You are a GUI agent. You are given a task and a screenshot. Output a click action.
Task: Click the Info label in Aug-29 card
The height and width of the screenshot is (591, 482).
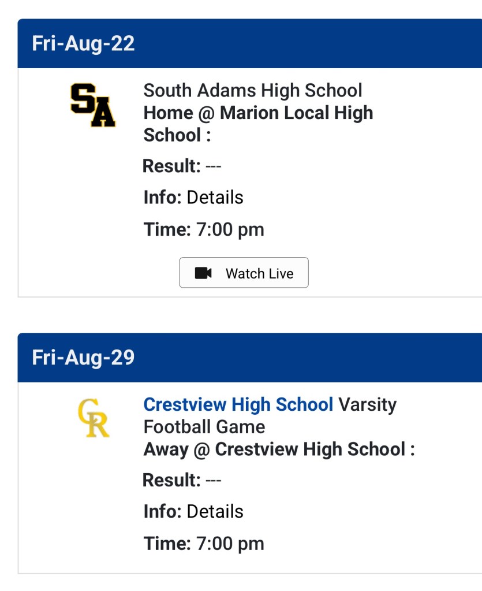coord(162,512)
